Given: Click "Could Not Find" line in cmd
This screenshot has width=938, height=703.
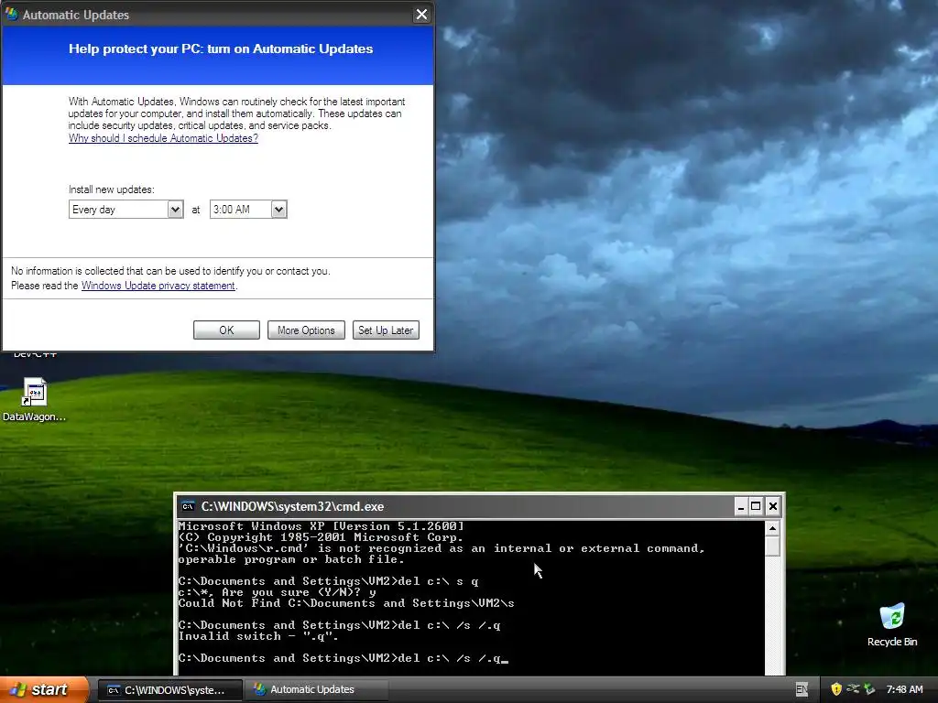Looking at the screenshot, I should 346,603.
